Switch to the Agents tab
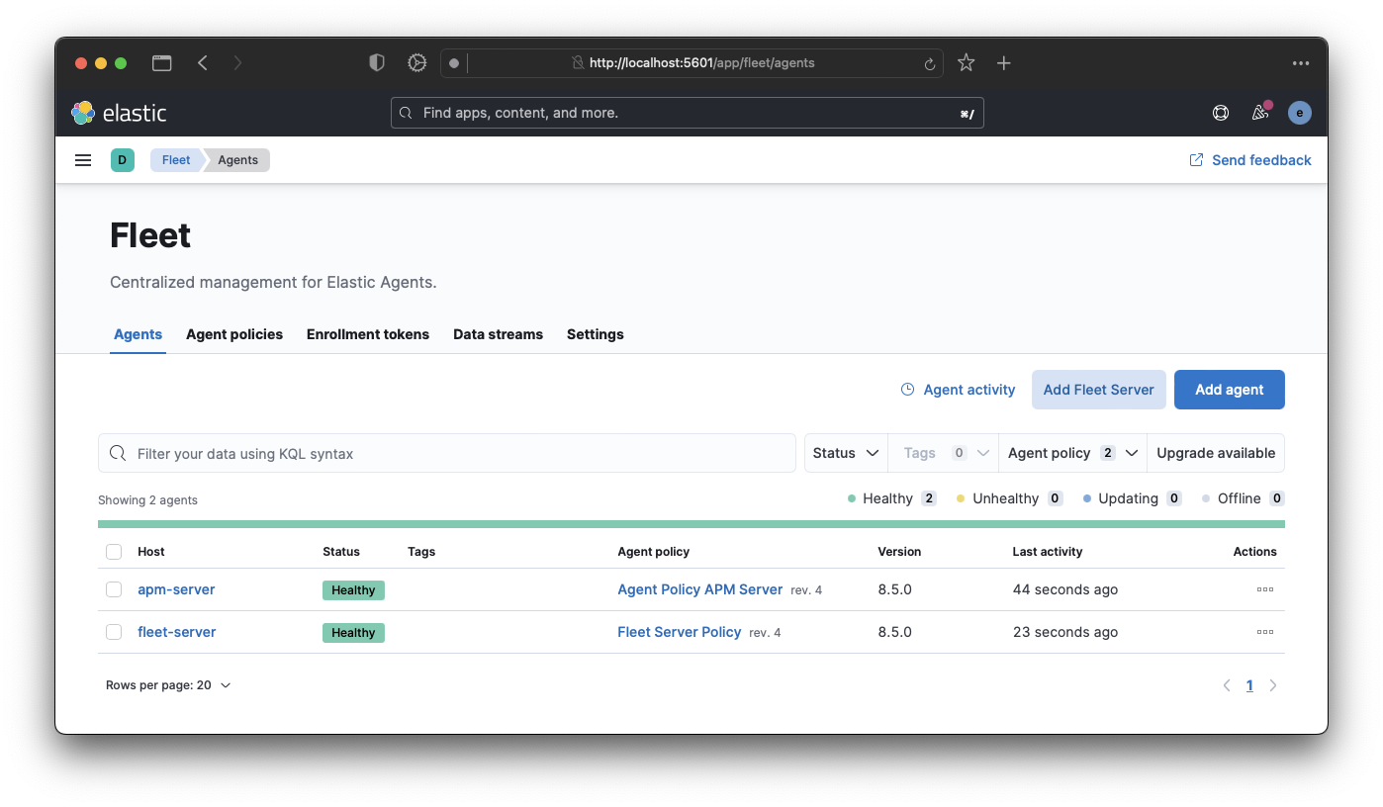The image size is (1383, 807). 138,334
